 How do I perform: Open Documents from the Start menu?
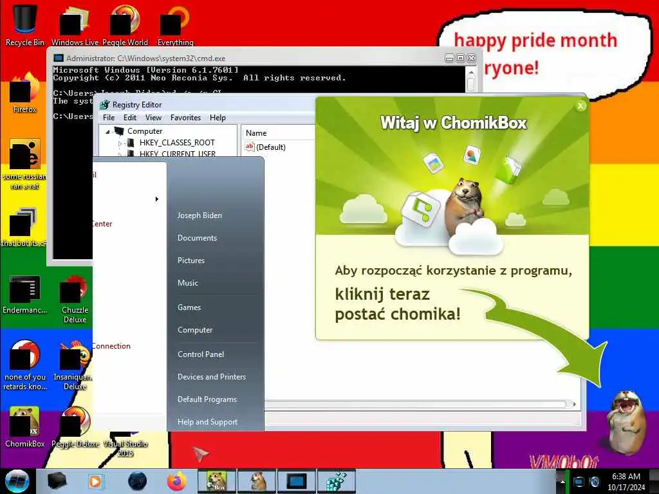pos(197,238)
